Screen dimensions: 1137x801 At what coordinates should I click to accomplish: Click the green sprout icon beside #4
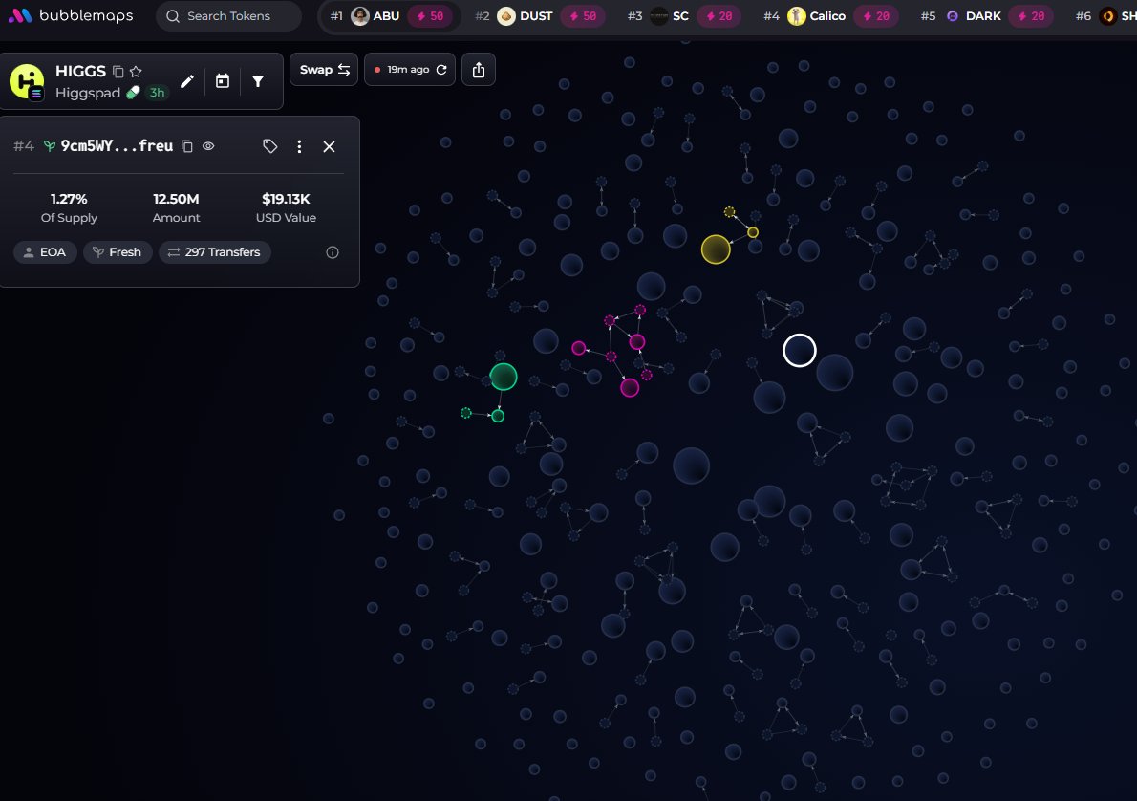pos(50,146)
